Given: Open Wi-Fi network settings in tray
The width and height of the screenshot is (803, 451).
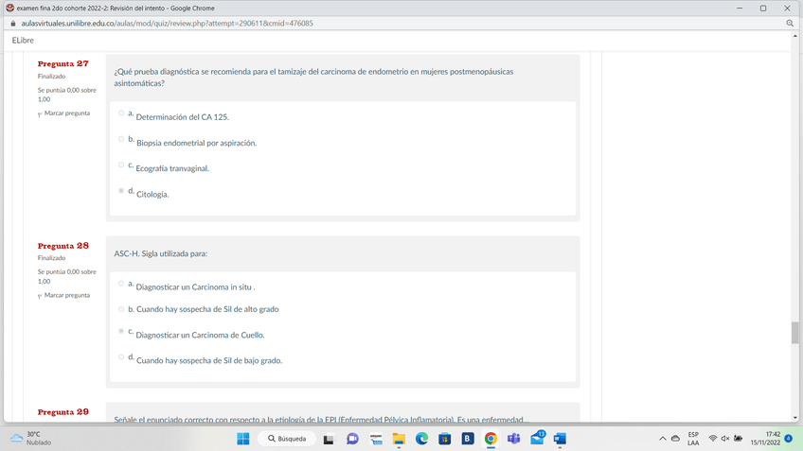Looking at the screenshot, I should pyautogui.click(x=713, y=438).
